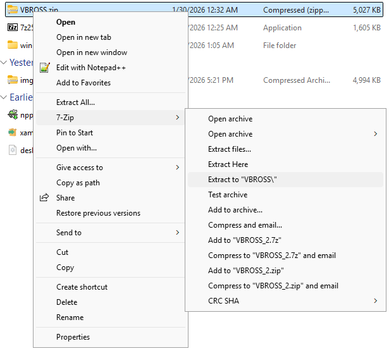Expand the CRC SHA submenu

click(375, 301)
